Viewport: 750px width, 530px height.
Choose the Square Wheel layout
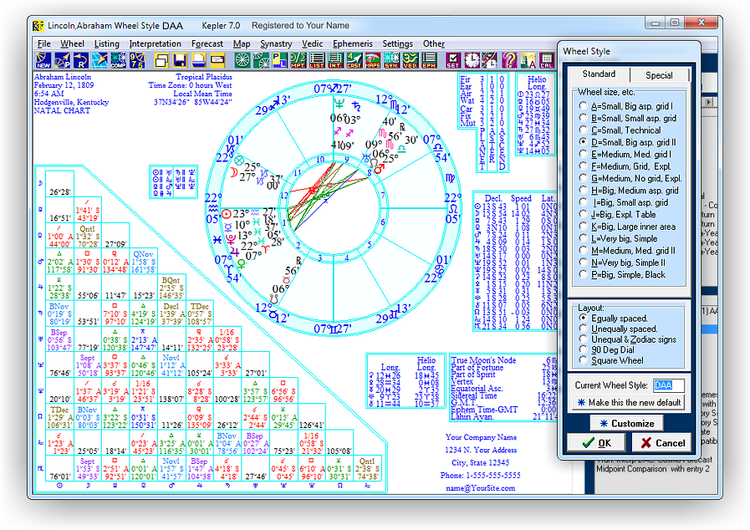tap(611, 360)
